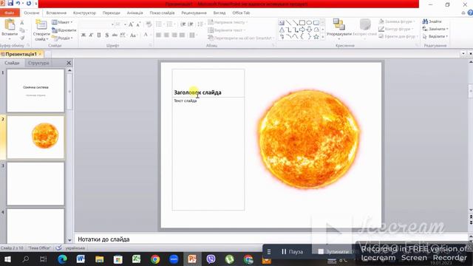Use the Format Painter brush icon
This screenshot has width=473, height=266.
(x=22, y=38)
